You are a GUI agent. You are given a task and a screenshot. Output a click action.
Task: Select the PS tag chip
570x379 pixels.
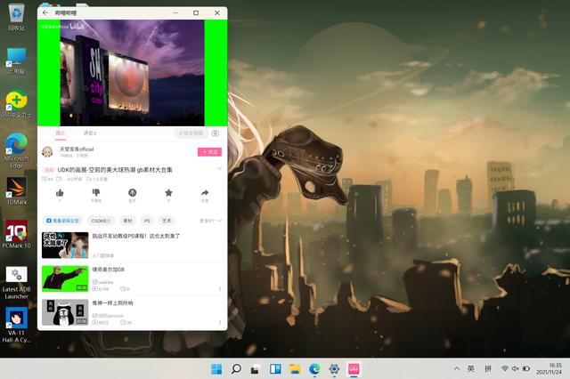(x=147, y=221)
